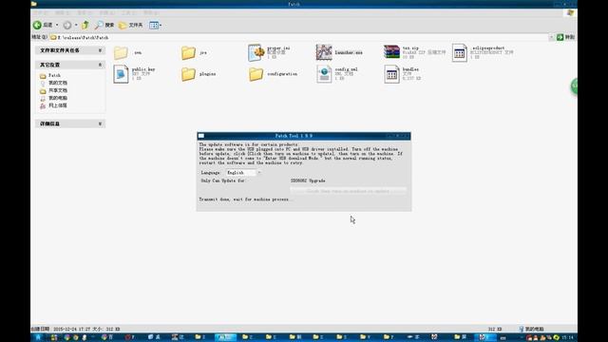608x342 pixels.
Task: Expand the Details (详细信息) panel
Action: (100, 123)
